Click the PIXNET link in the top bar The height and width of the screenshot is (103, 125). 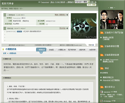click(x=60, y=2)
